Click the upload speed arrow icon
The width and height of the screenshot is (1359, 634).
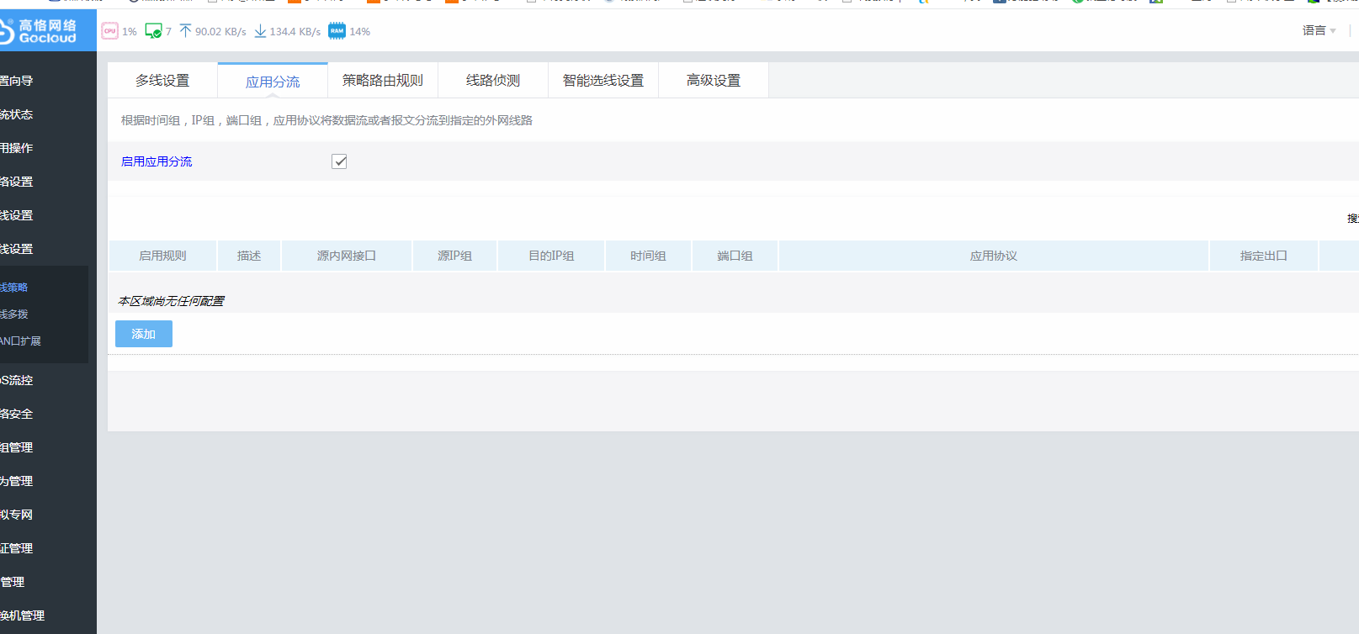point(185,31)
